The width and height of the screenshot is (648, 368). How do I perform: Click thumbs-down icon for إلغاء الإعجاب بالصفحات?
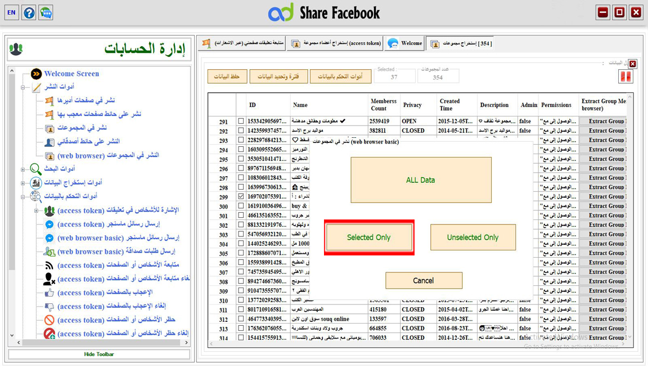(x=49, y=307)
